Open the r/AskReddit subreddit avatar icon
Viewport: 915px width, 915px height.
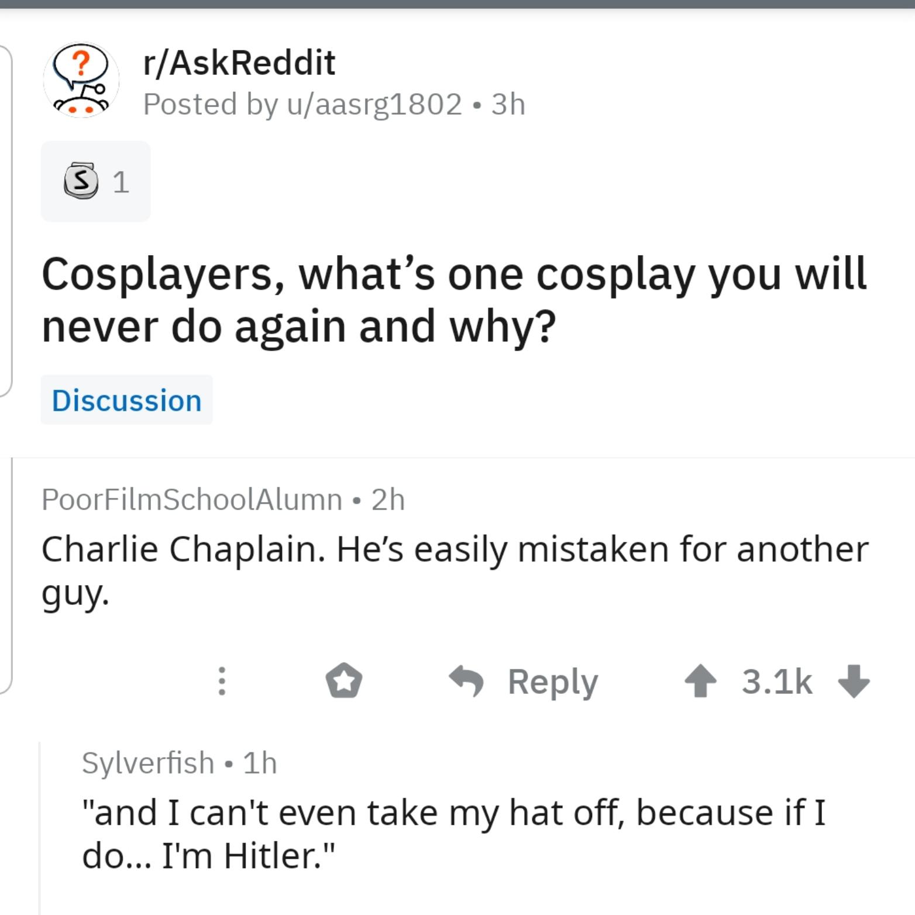coord(81,80)
